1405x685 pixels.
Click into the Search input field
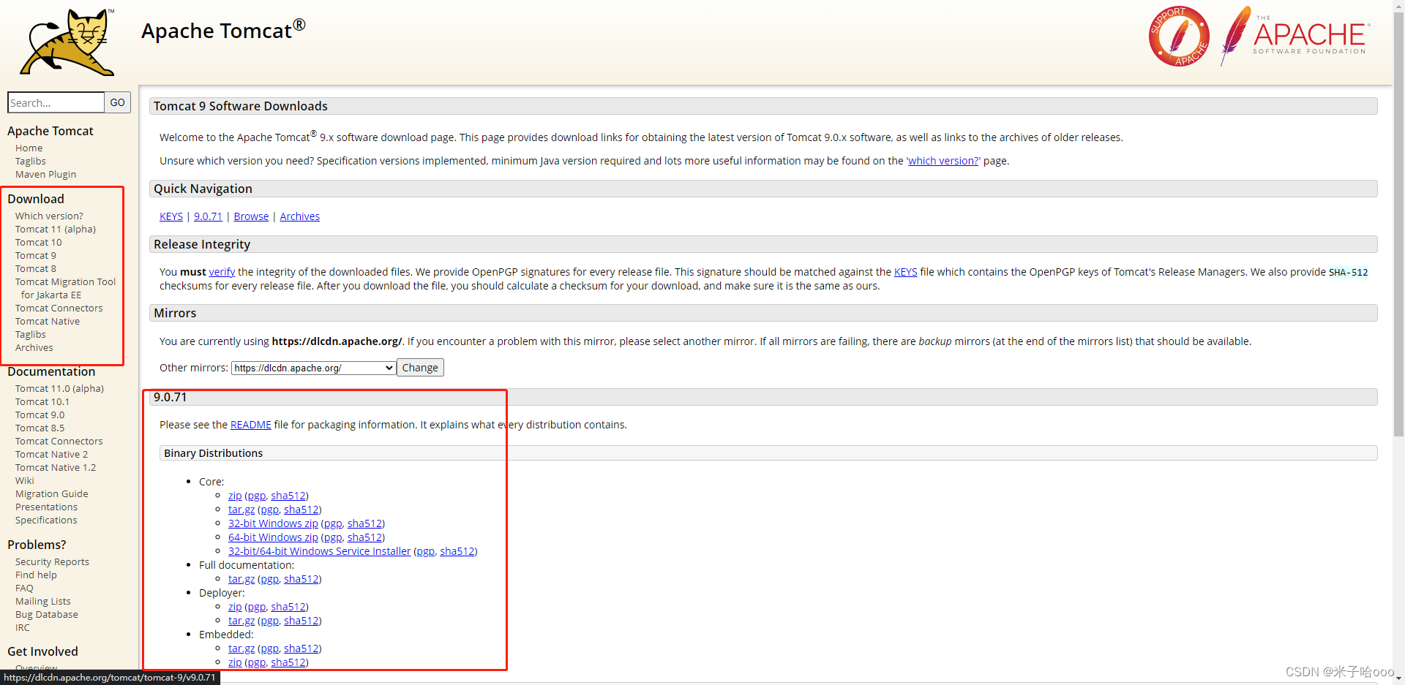56,102
